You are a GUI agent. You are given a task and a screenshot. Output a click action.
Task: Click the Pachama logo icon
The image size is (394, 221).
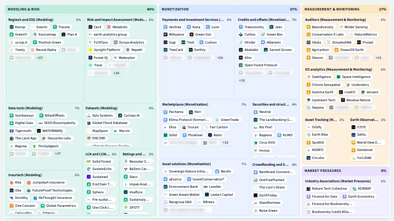(166, 112)
